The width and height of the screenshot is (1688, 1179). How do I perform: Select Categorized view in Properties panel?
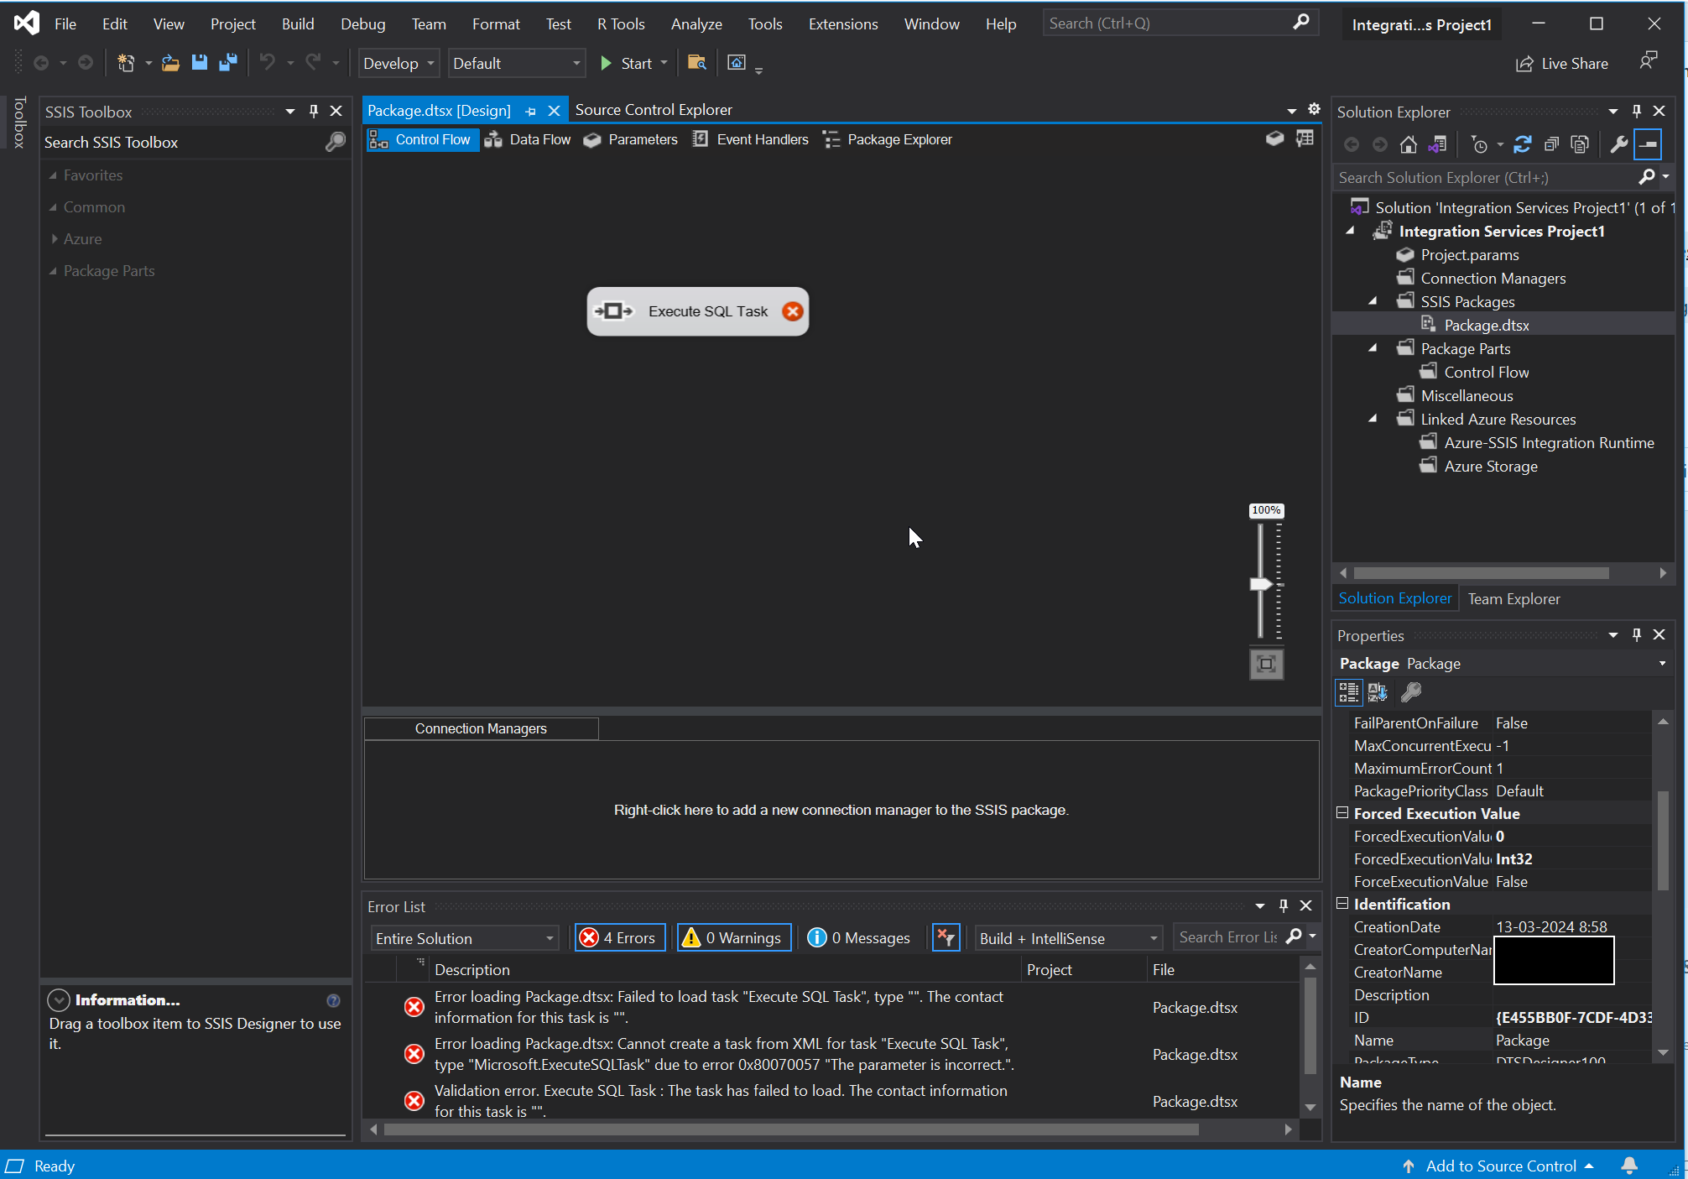pos(1348,691)
